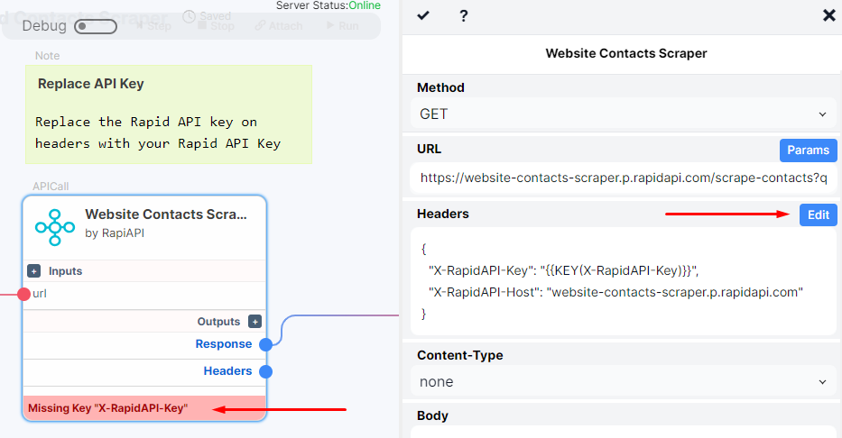The width and height of the screenshot is (842, 438).
Task: Open the question mark help icon
Action: point(464,15)
